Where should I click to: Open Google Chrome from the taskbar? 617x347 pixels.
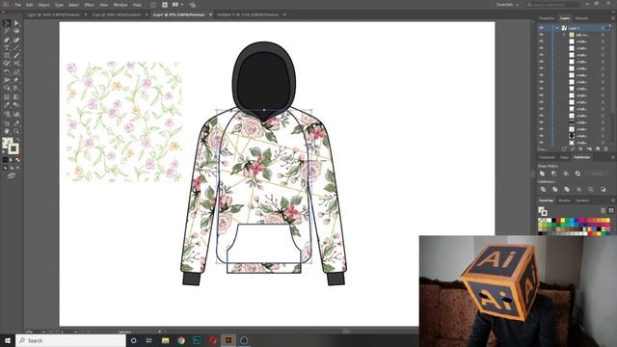181,340
